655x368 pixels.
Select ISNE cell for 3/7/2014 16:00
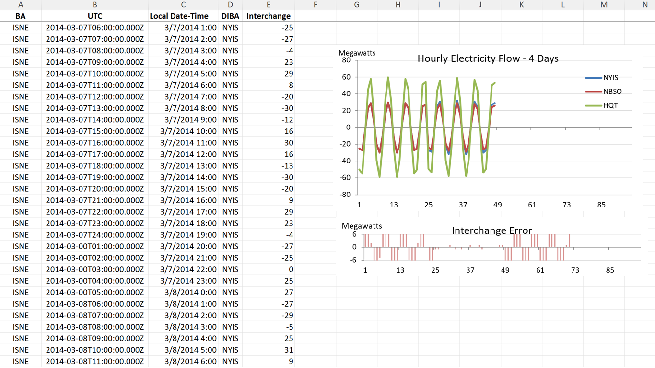tap(21, 200)
